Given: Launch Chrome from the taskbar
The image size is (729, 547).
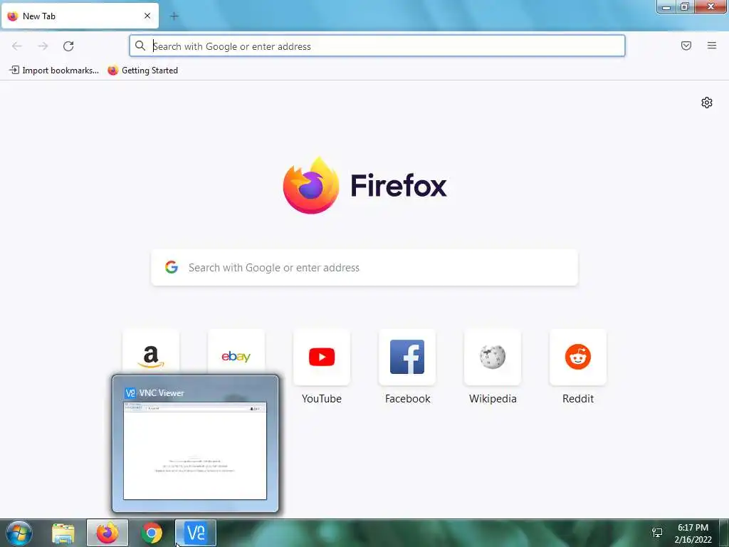Looking at the screenshot, I should tap(152, 533).
